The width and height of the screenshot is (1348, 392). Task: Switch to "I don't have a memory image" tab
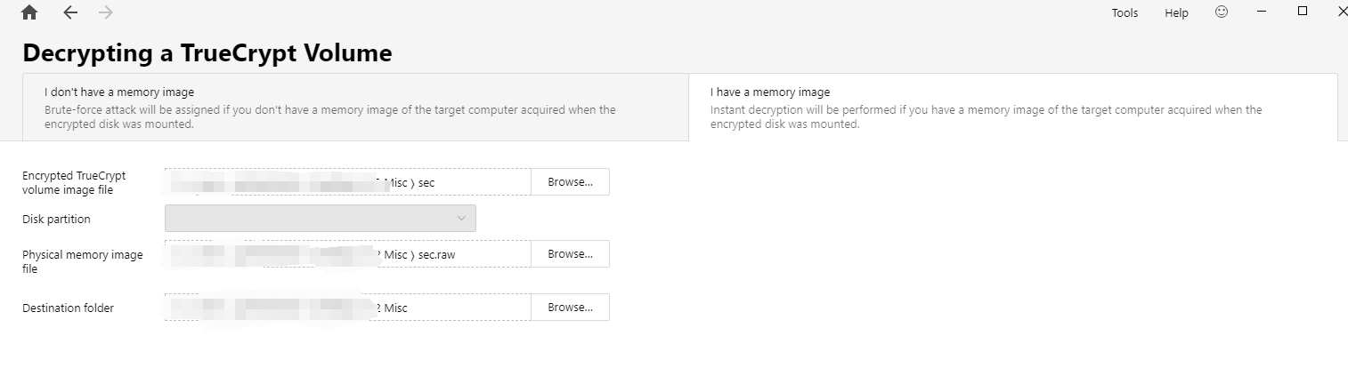click(354, 108)
